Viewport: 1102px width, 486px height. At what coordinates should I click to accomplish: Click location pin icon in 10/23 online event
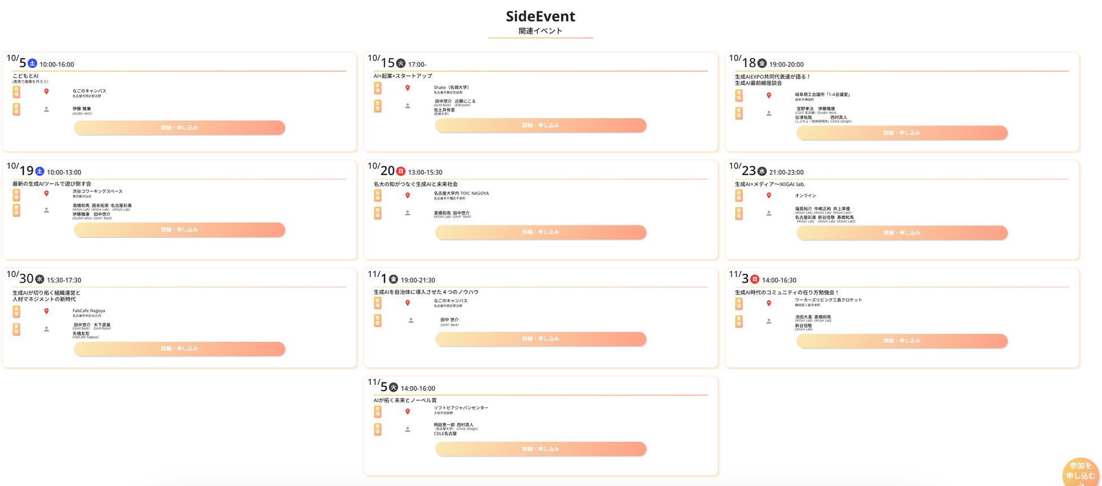click(x=769, y=196)
